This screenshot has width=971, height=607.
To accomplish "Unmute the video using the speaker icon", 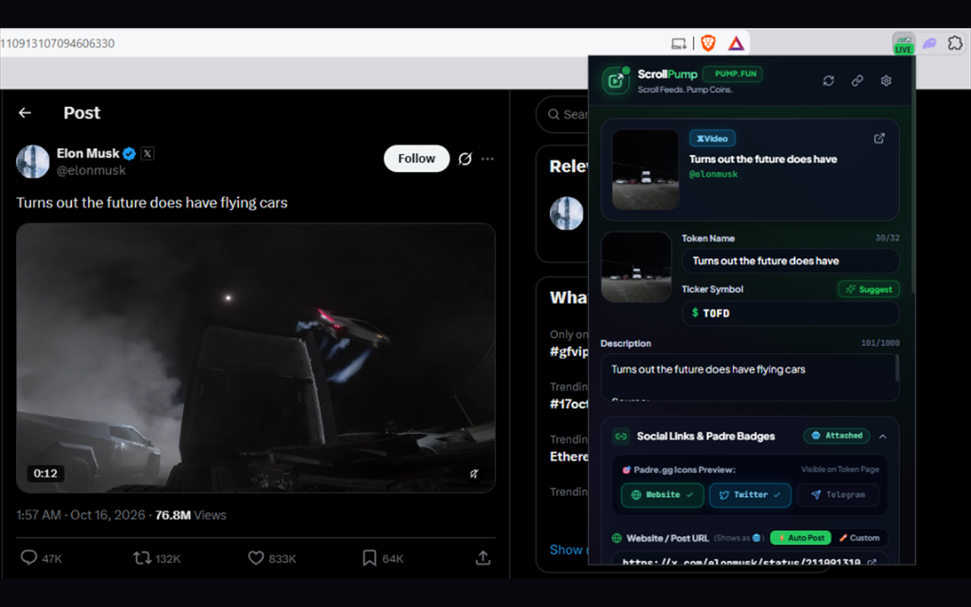I will click(x=474, y=473).
